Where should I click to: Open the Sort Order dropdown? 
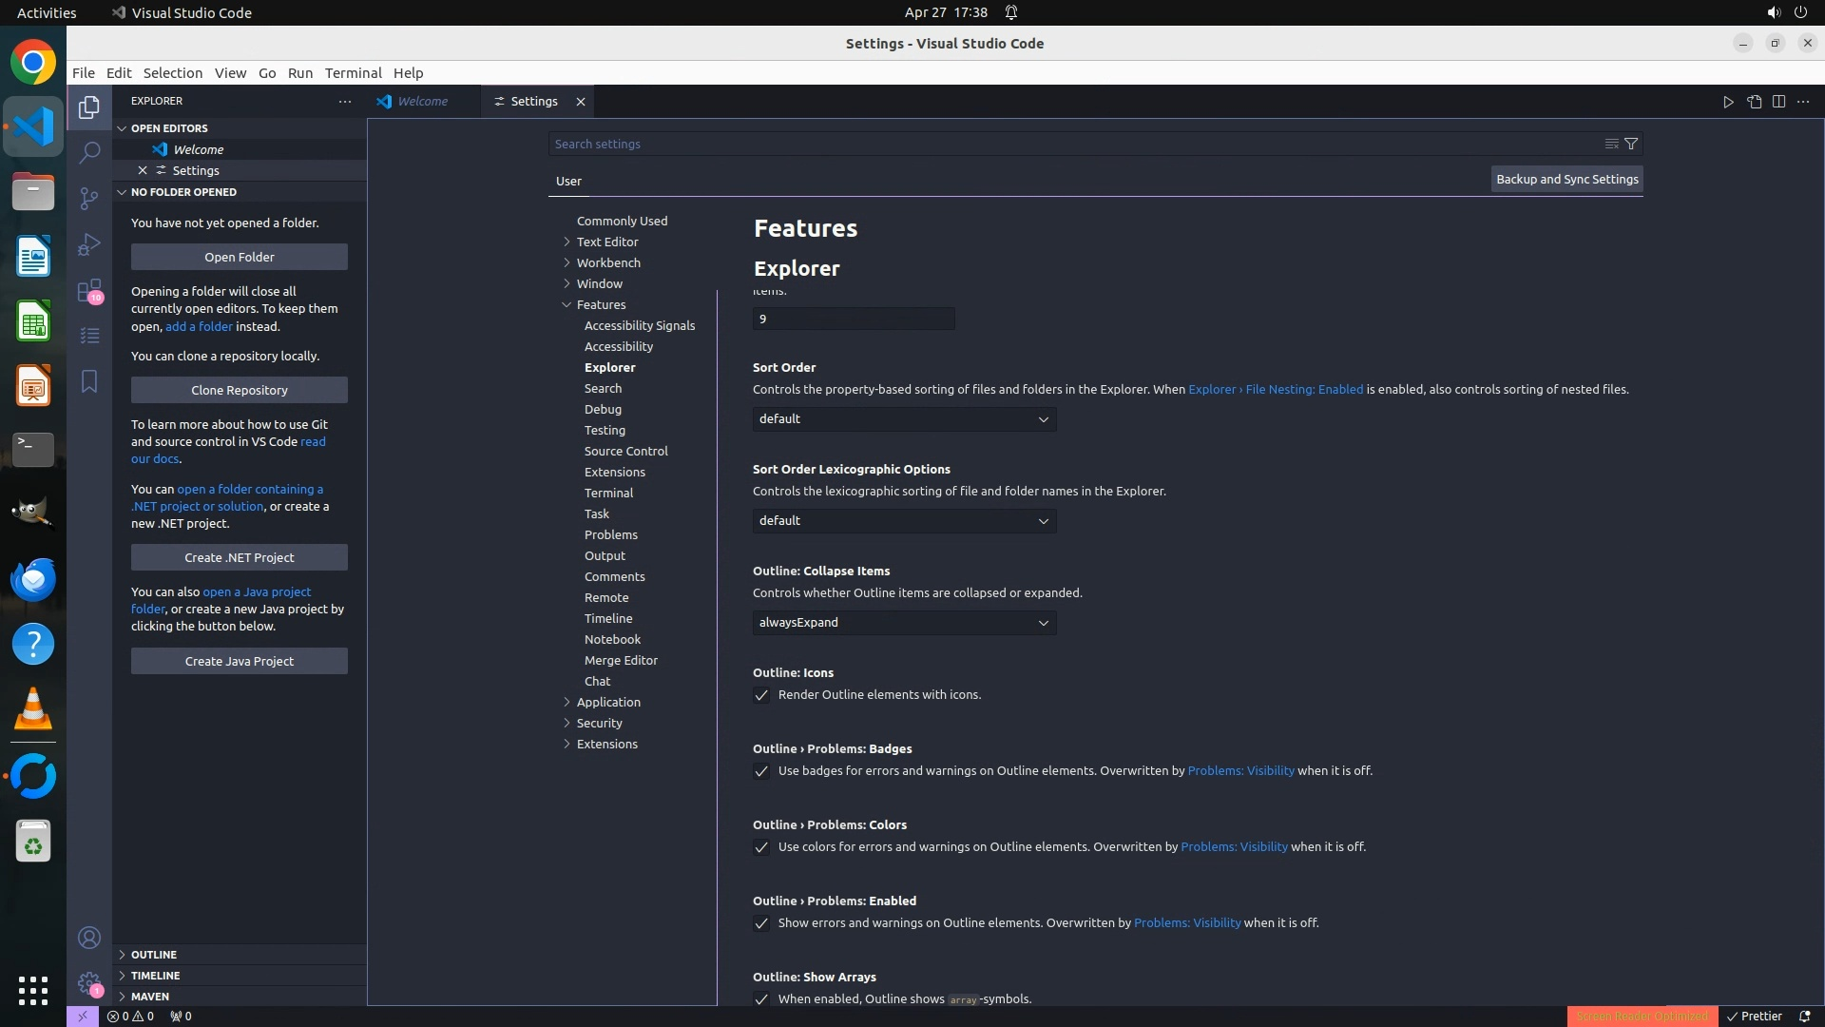904,419
